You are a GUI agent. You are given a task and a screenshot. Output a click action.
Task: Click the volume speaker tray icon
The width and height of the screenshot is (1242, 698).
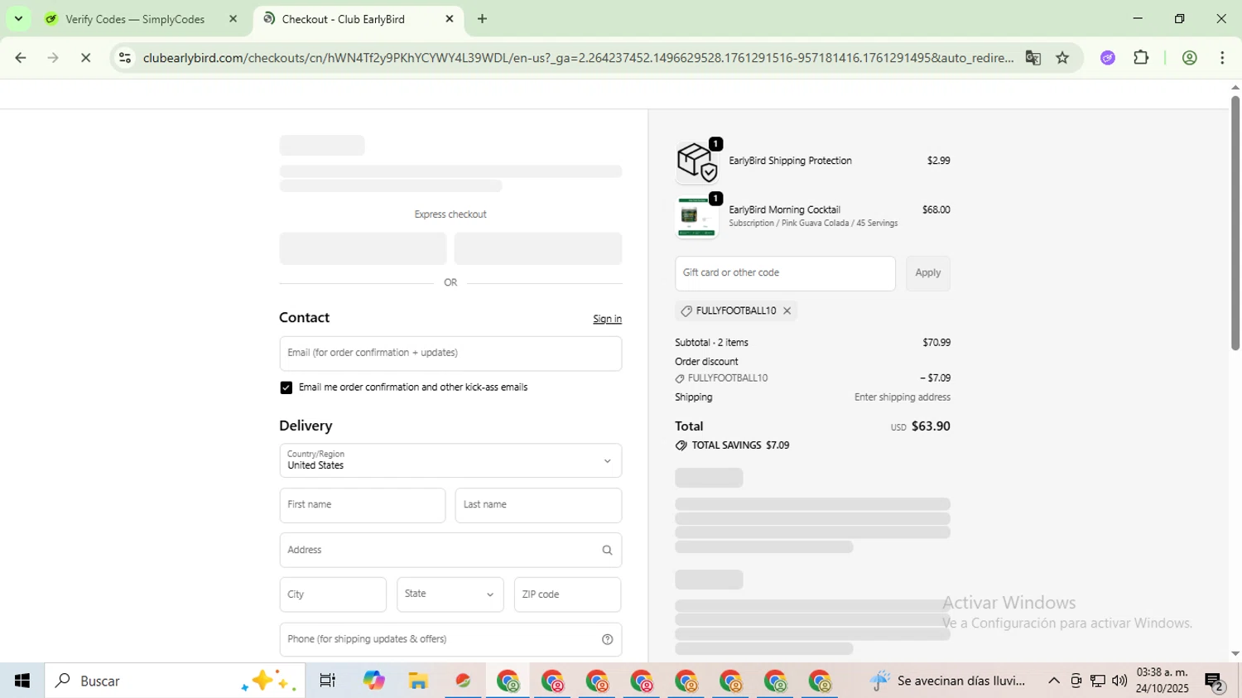[1119, 681]
